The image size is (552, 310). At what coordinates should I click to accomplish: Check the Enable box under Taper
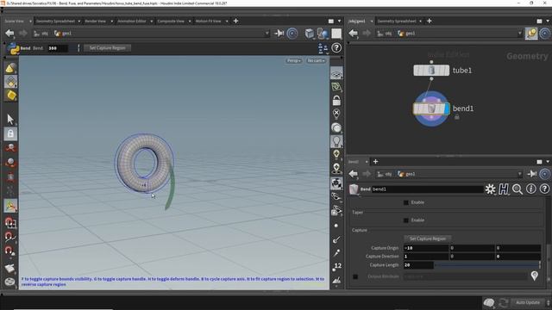[406, 220]
